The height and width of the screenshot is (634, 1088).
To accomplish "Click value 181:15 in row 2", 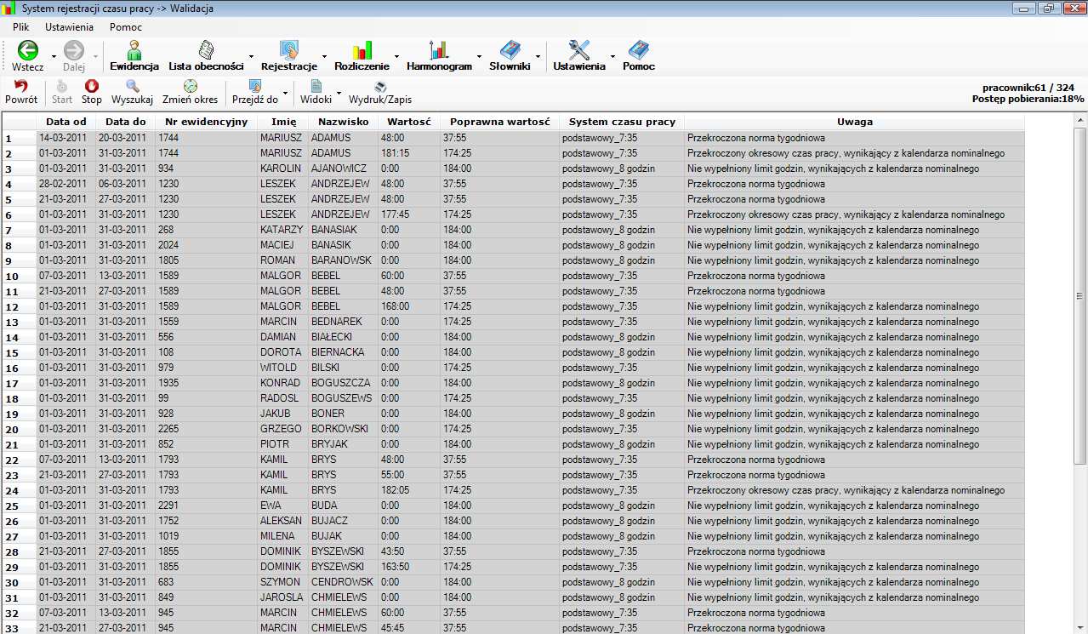I will 396,153.
